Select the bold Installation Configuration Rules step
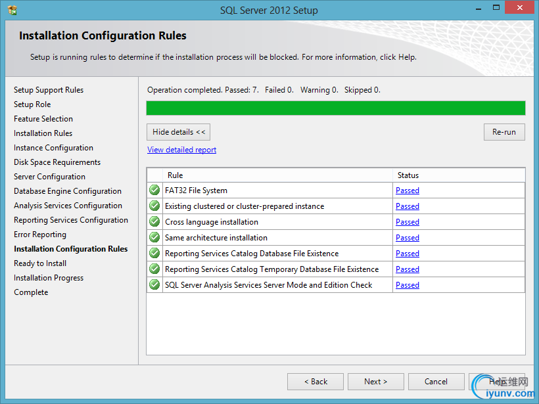Screen dimensions: 539x404 pos(71,249)
